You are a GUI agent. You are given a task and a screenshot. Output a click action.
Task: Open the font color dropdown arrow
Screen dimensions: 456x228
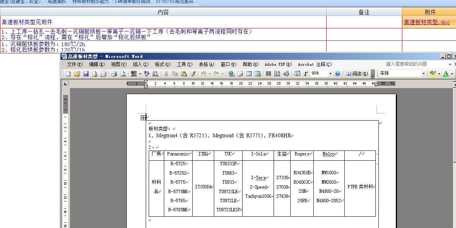451,74
